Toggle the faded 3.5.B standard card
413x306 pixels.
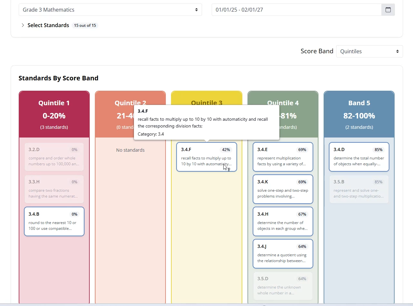click(x=359, y=189)
